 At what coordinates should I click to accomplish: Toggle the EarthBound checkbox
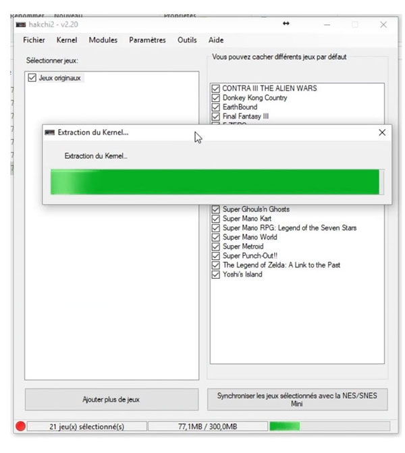pyautogui.click(x=216, y=107)
